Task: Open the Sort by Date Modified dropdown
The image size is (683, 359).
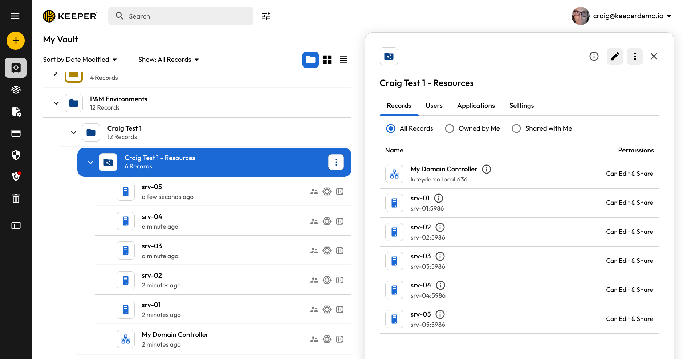Action: coord(80,60)
